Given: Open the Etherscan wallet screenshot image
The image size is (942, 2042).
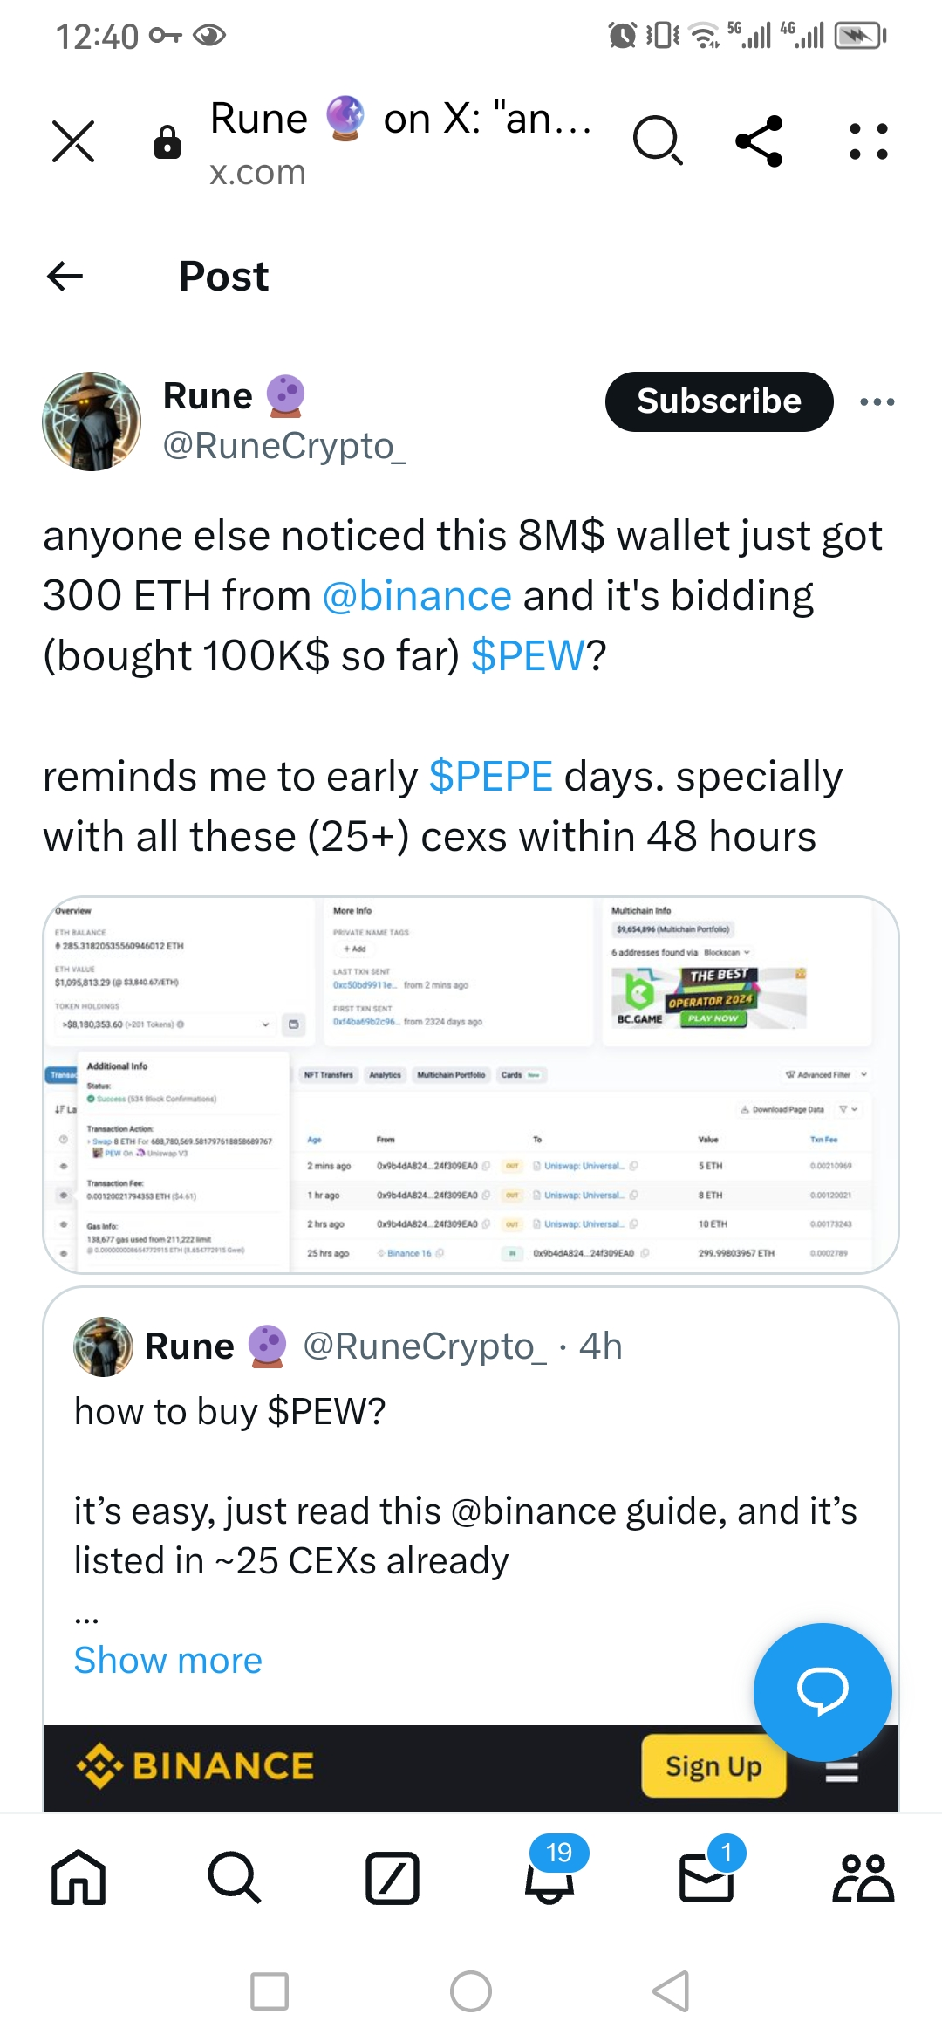Looking at the screenshot, I should click(x=471, y=1085).
